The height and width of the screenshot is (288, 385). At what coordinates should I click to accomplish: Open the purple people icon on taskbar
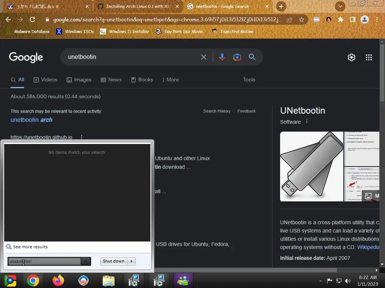(183, 280)
